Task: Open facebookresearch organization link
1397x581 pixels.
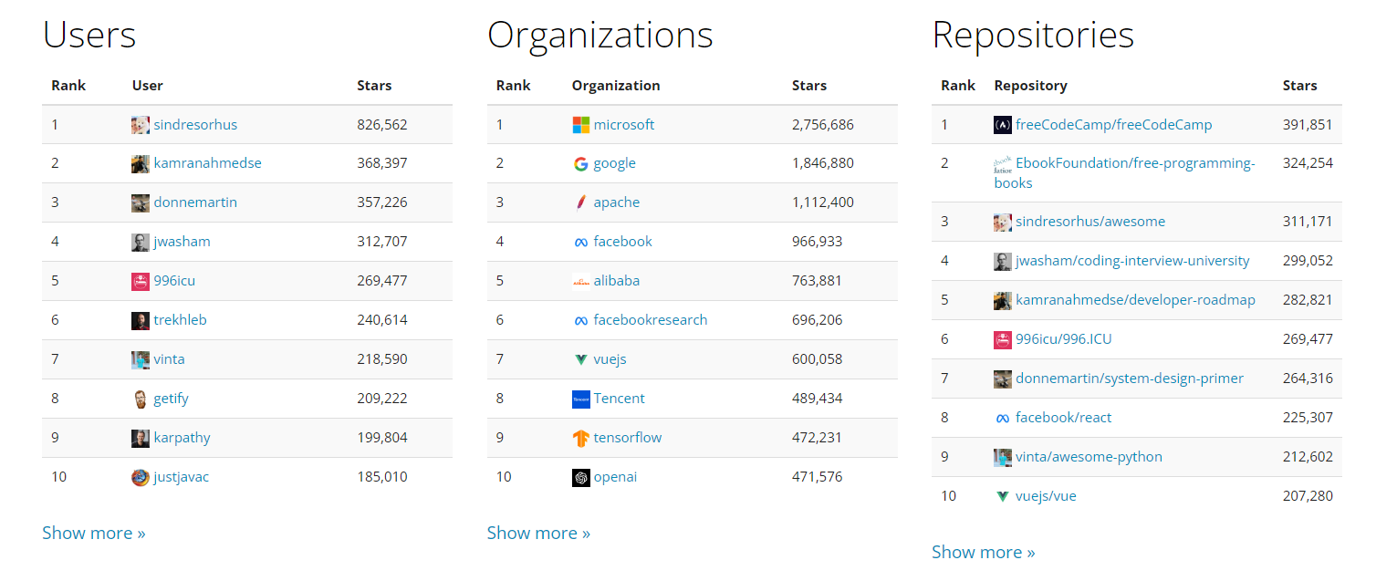Action: (651, 320)
